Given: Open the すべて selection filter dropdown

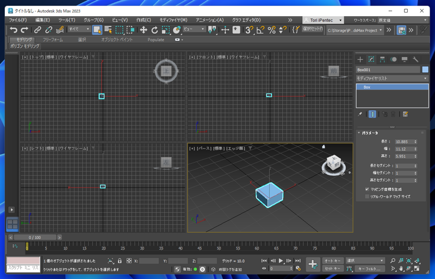Looking at the screenshot, I should coord(79,29).
